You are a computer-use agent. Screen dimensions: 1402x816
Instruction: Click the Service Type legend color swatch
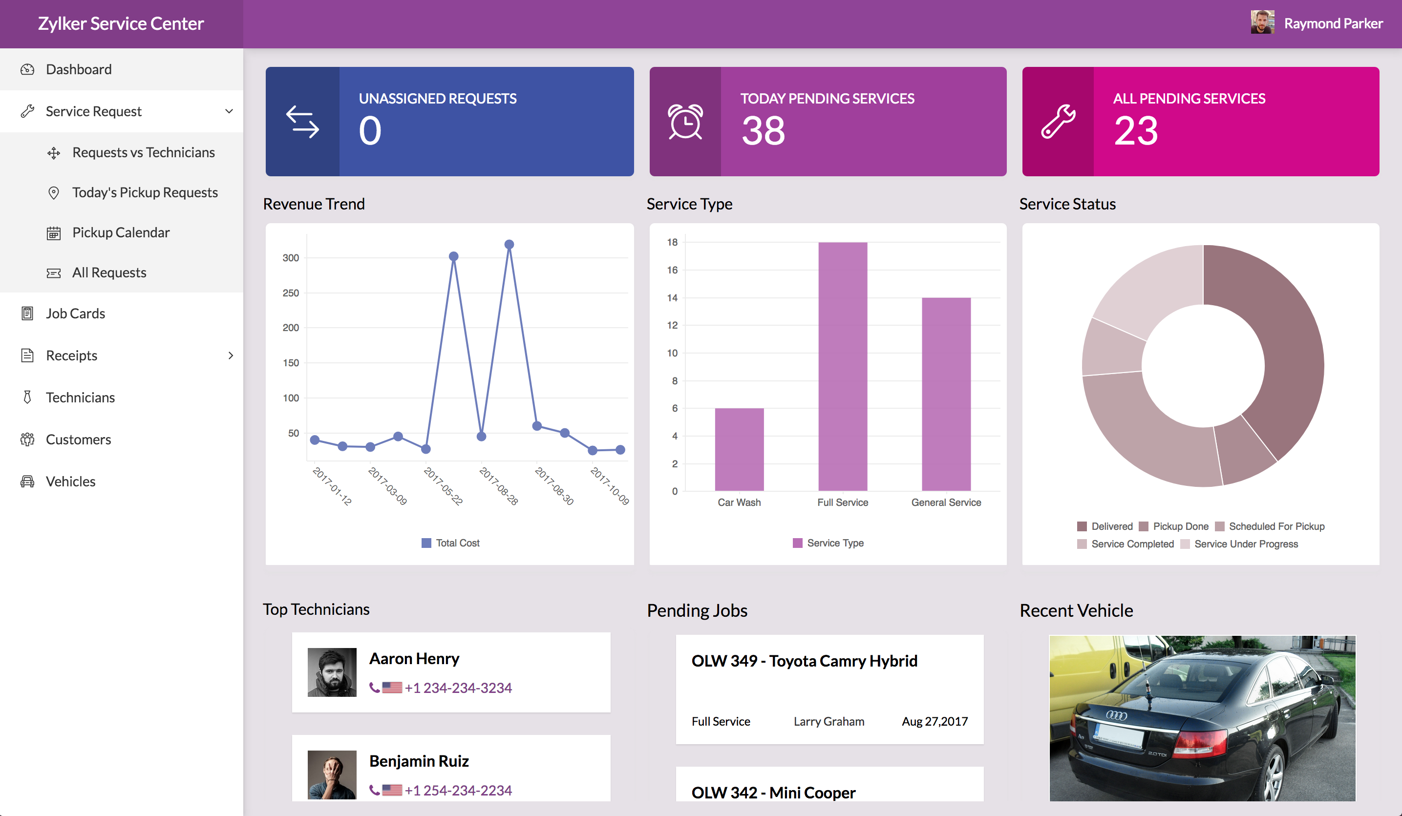point(797,543)
